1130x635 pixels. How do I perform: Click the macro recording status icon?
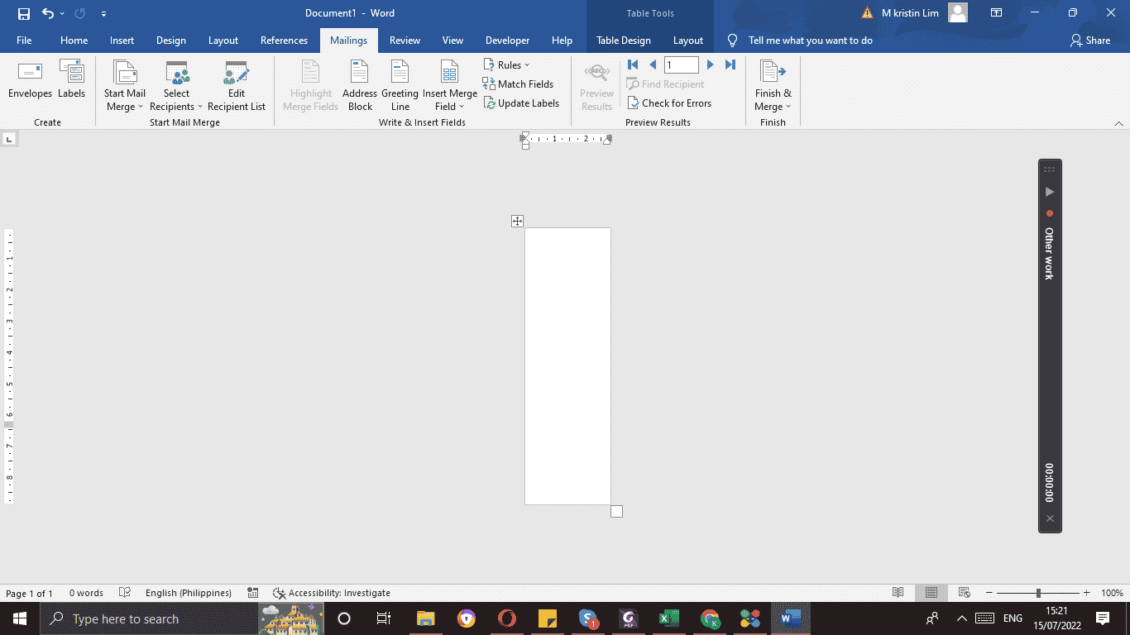coord(252,593)
